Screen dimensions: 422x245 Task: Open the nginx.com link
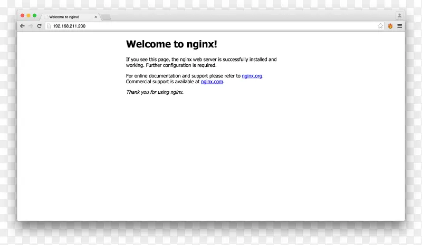tap(212, 82)
